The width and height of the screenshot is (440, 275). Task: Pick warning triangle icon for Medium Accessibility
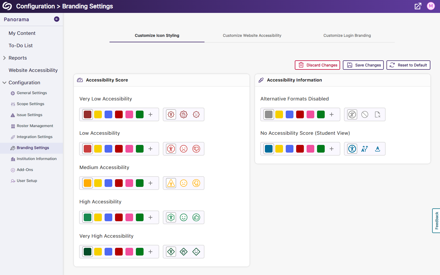(171, 183)
